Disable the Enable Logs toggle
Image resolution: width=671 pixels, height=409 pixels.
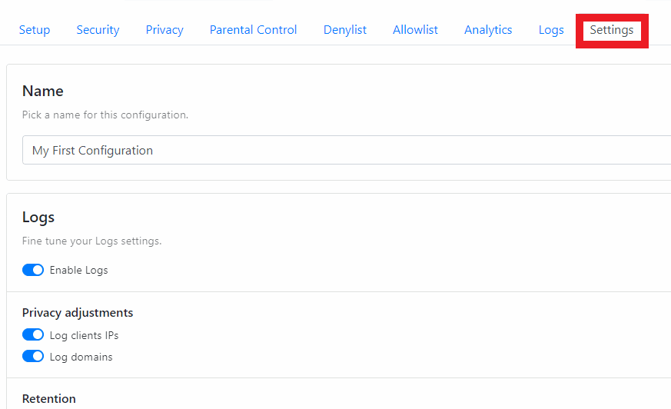[33, 270]
